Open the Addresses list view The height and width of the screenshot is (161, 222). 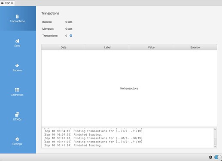pos(17,92)
